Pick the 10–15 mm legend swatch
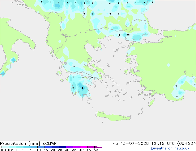Image resolution: width=196 pixels, height=151 pixels. pyautogui.click(x=41, y=147)
